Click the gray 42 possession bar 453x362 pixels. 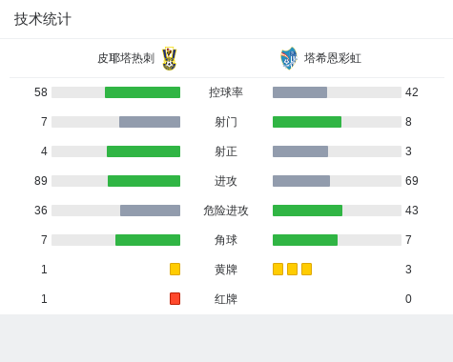(299, 92)
